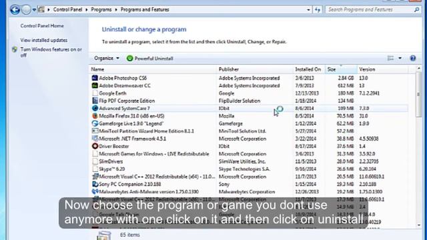Click the Advanced SystemCare 7 icon

(95, 108)
